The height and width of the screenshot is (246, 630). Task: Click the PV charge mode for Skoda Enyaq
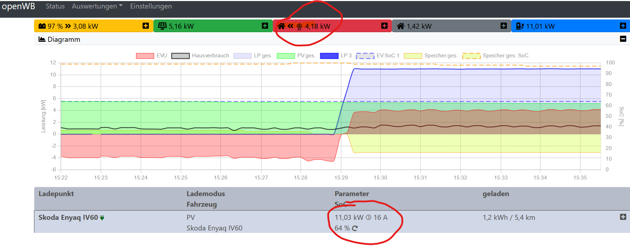click(x=191, y=217)
